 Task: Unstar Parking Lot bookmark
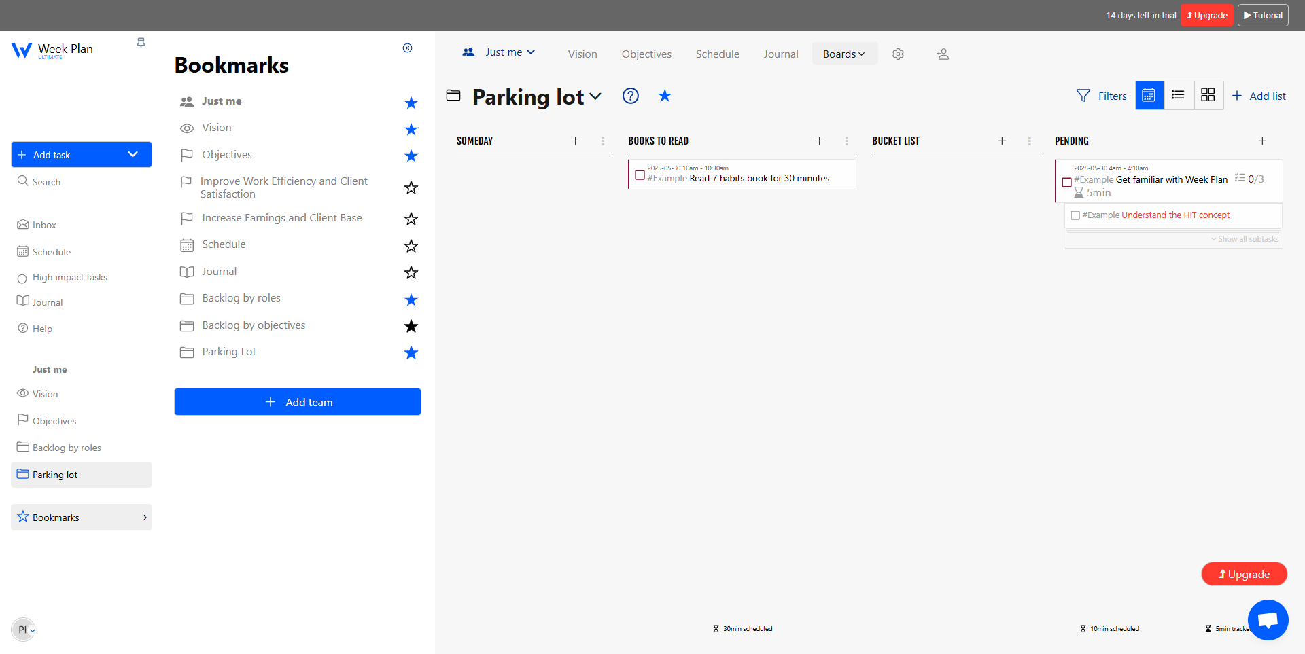click(x=411, y=352)
